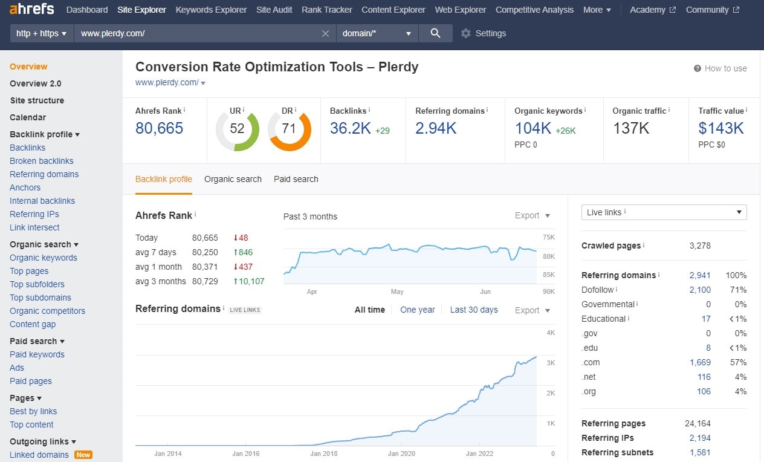Screen dimensions: 764x462
Task: Click the Referring IPs 2,194 count
Action: click(700, 438)
